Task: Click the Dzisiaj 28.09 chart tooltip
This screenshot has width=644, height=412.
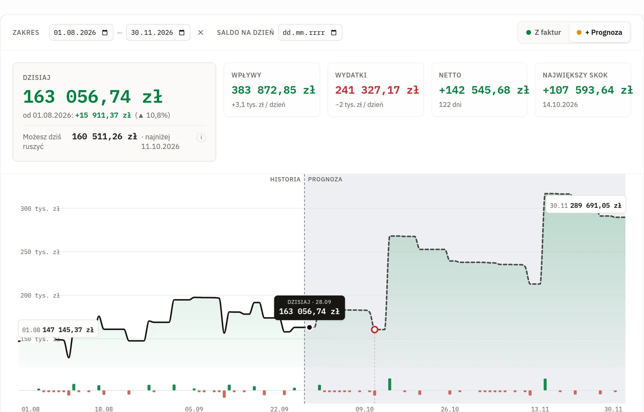Action: [309, 308]
